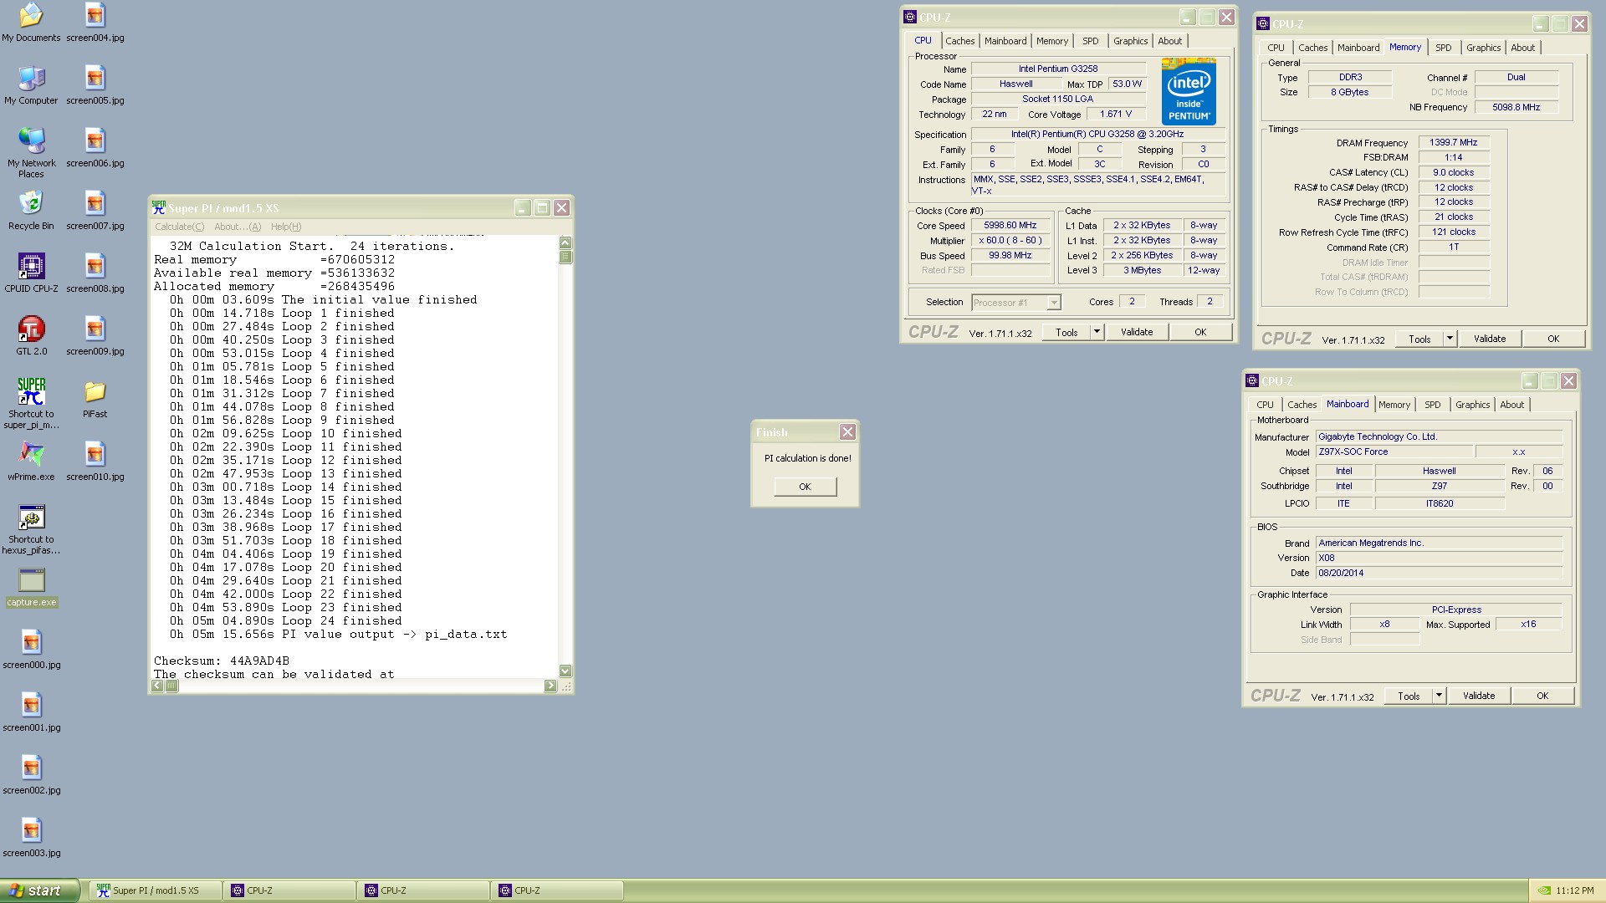Switch to first CPU-Z taskbar button

289,890
